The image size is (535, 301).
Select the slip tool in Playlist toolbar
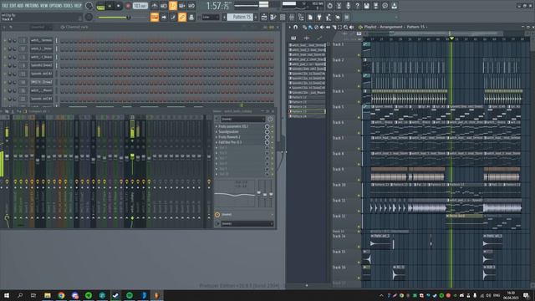coord(328,28)
